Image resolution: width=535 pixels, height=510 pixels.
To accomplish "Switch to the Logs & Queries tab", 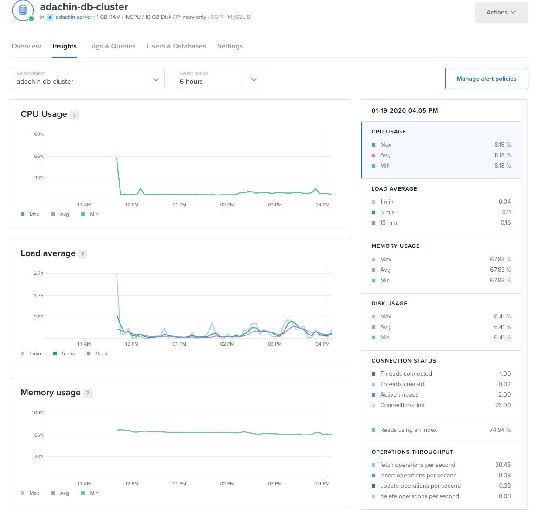I will [x=112, y=46].
